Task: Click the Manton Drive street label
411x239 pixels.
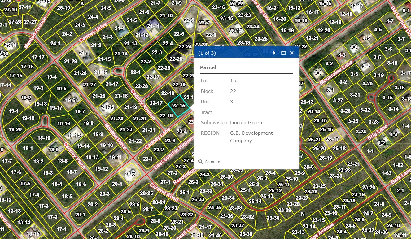Action: (115, 136)
